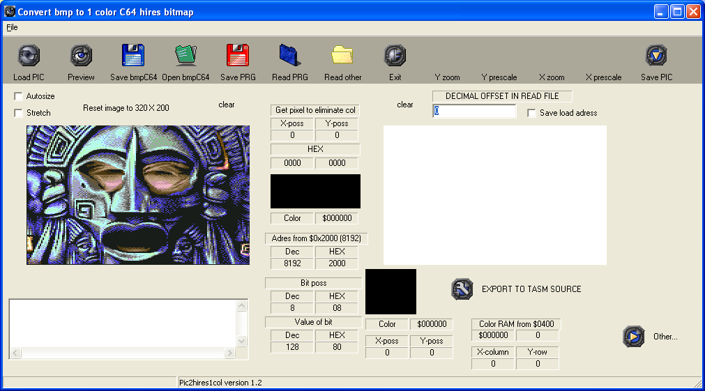Click Adres from $0x2000 (8192) label
Image resolution: width=705 pixels, height=391 pixels.
tap(316, 238)
